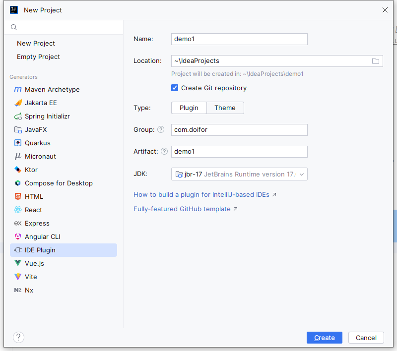Viewport: 397px width, 351px height.
Task: Click the Compose for Desktop icon
Action: click(18, 183)
